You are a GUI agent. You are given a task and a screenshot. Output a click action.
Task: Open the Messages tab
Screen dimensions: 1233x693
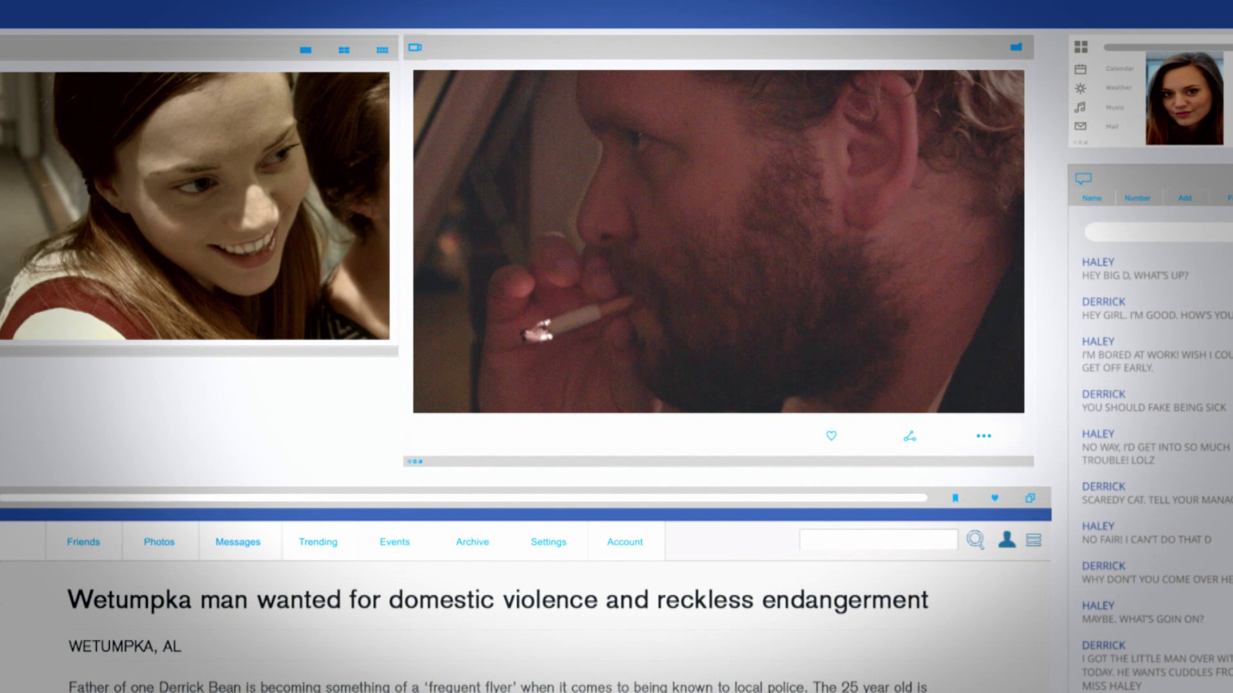[238, 542]
